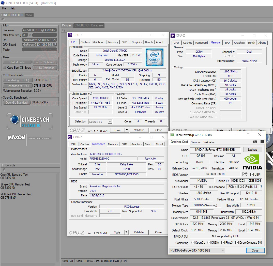Image resolution: width=273 pixels, height=266 pixels.
Task: Click the Intel Core i7 logo
Action: (x=155, y=57)
